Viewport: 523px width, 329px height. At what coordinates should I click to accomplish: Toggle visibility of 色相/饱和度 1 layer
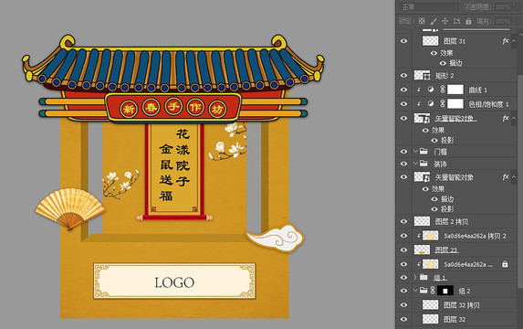tap(404, 104)
